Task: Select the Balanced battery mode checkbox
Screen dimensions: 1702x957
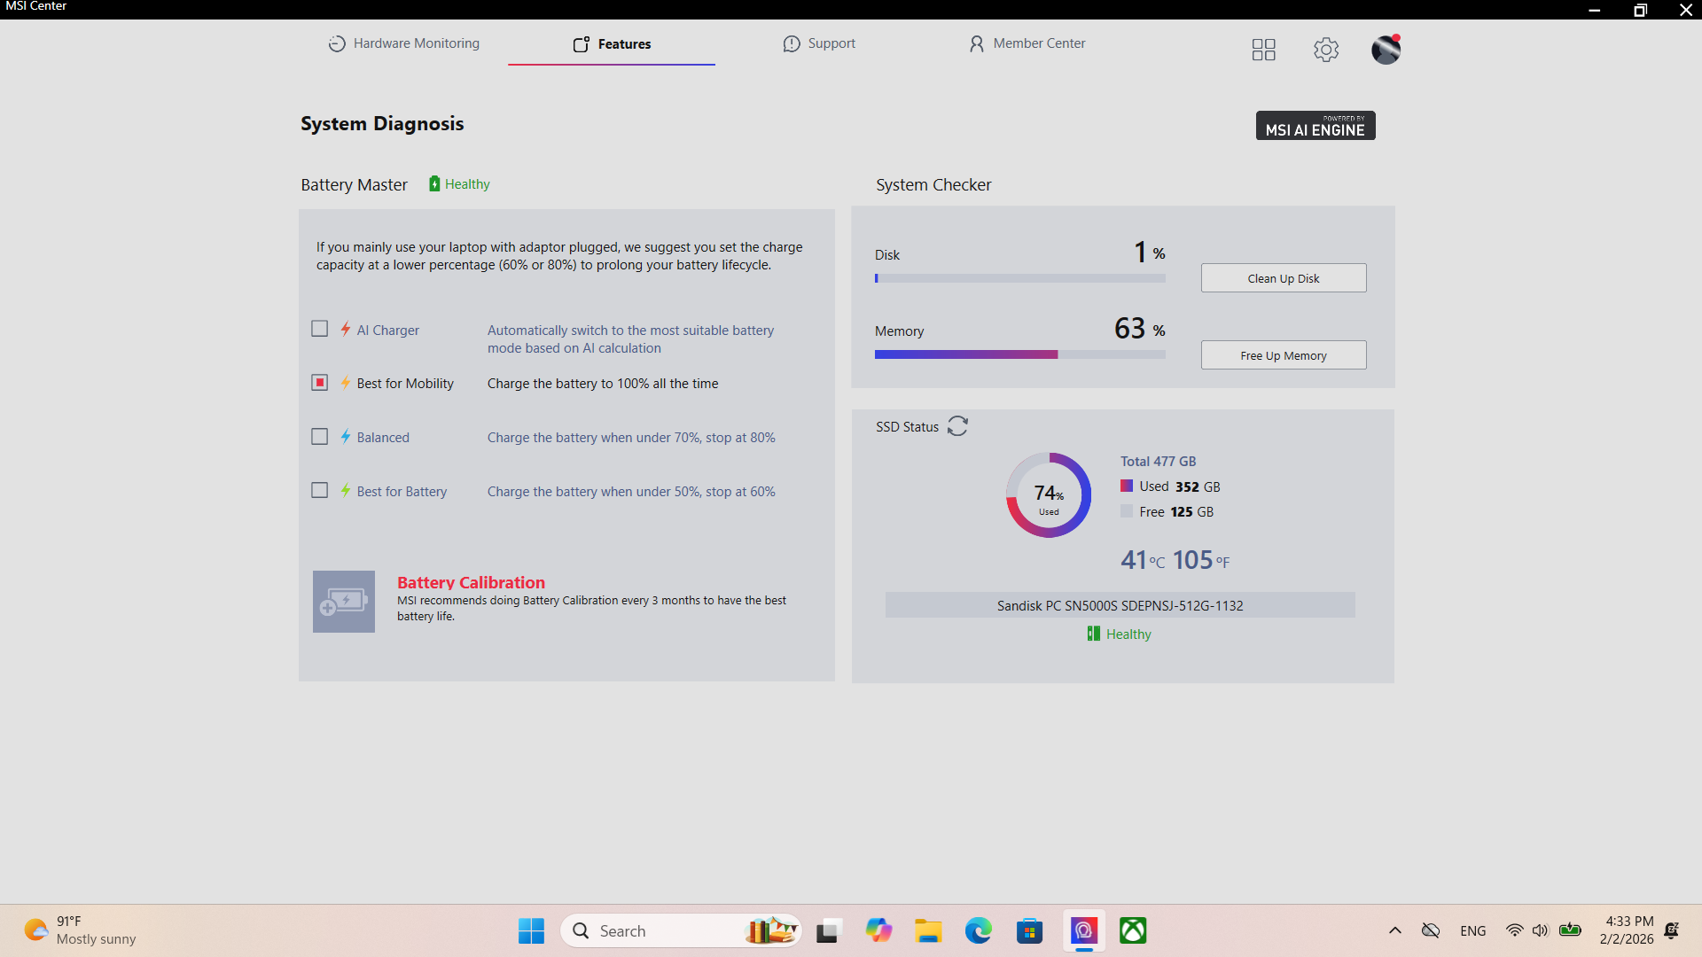Action: pyautogui.click(x=320, y=437)
